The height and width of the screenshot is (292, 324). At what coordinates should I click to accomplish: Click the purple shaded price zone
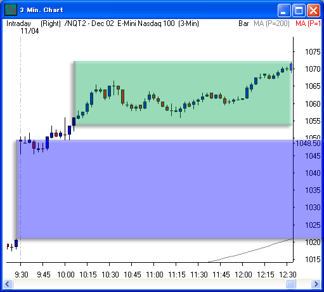coord(154,189)
